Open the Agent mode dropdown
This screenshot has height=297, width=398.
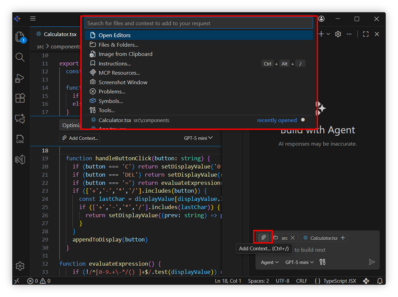coord(269,262)
